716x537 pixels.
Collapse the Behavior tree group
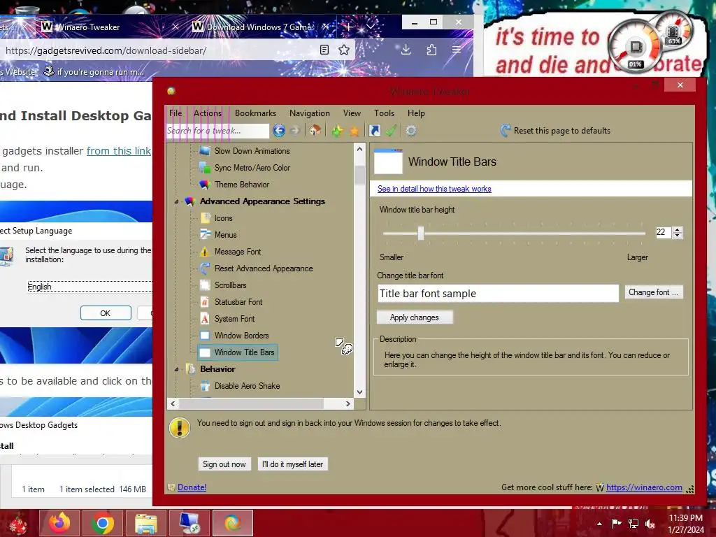[x=176, y=369]
